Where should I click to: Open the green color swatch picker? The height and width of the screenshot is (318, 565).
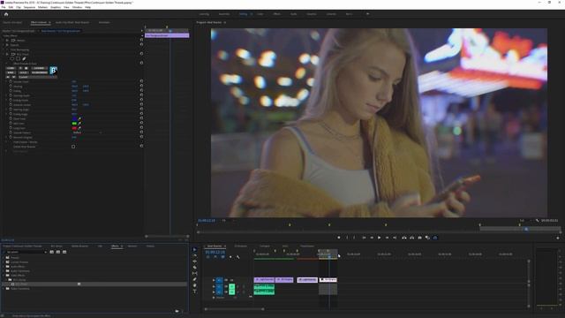[74, 124]
